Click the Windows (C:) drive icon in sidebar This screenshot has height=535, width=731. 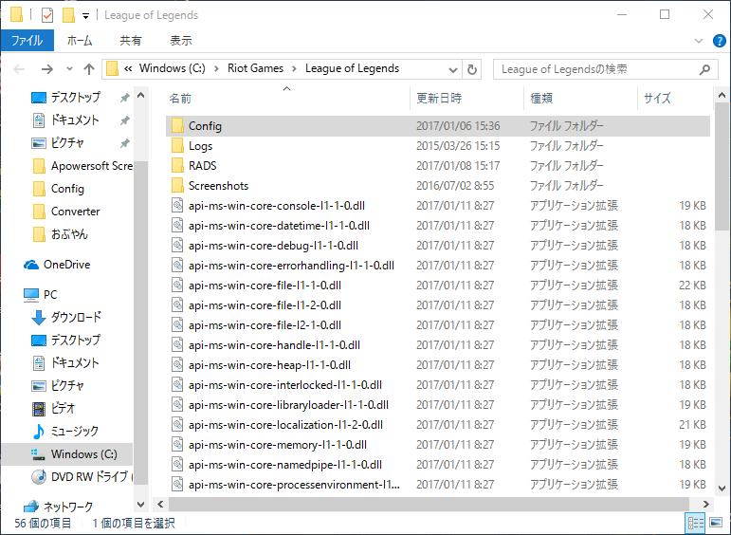[38, 454]
